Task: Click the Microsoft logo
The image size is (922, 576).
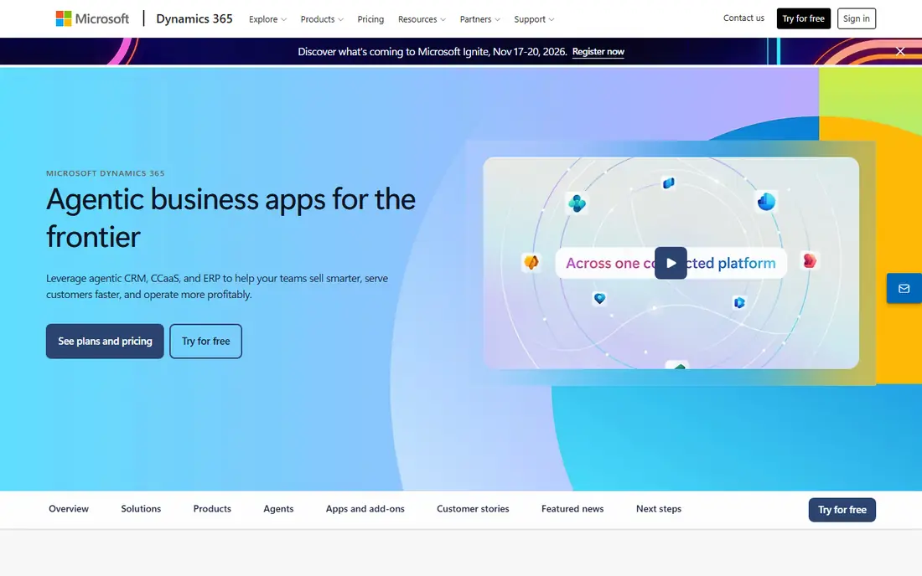Action: coord(92,18)
